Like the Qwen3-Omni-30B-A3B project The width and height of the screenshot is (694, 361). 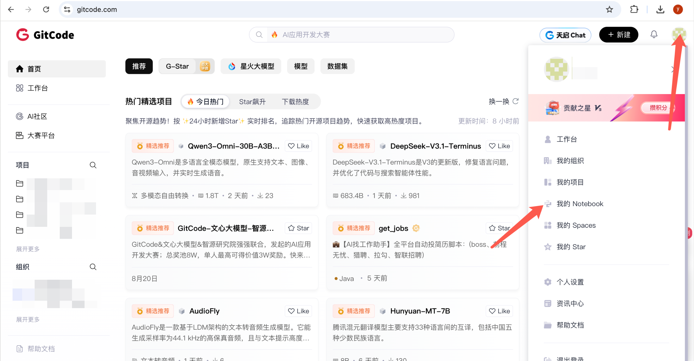pos(298,146)
